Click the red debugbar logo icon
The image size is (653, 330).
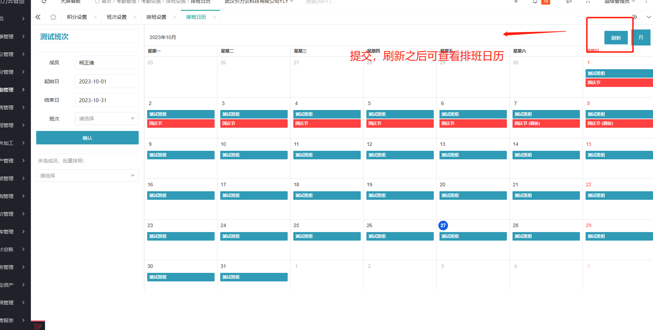click(38, 326)
